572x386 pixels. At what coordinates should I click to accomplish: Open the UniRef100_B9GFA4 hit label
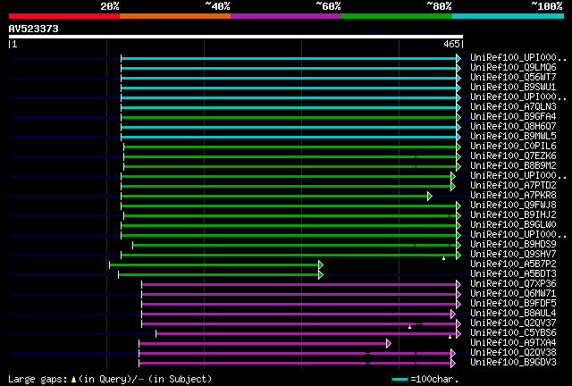point(513,117)
